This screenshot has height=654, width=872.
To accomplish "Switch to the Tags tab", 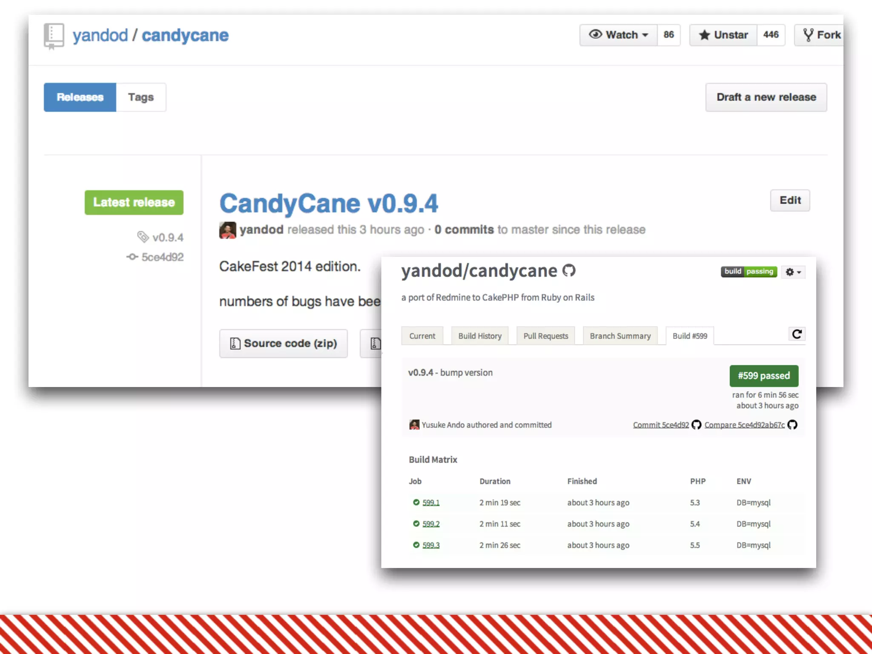I will click(141, 97).
